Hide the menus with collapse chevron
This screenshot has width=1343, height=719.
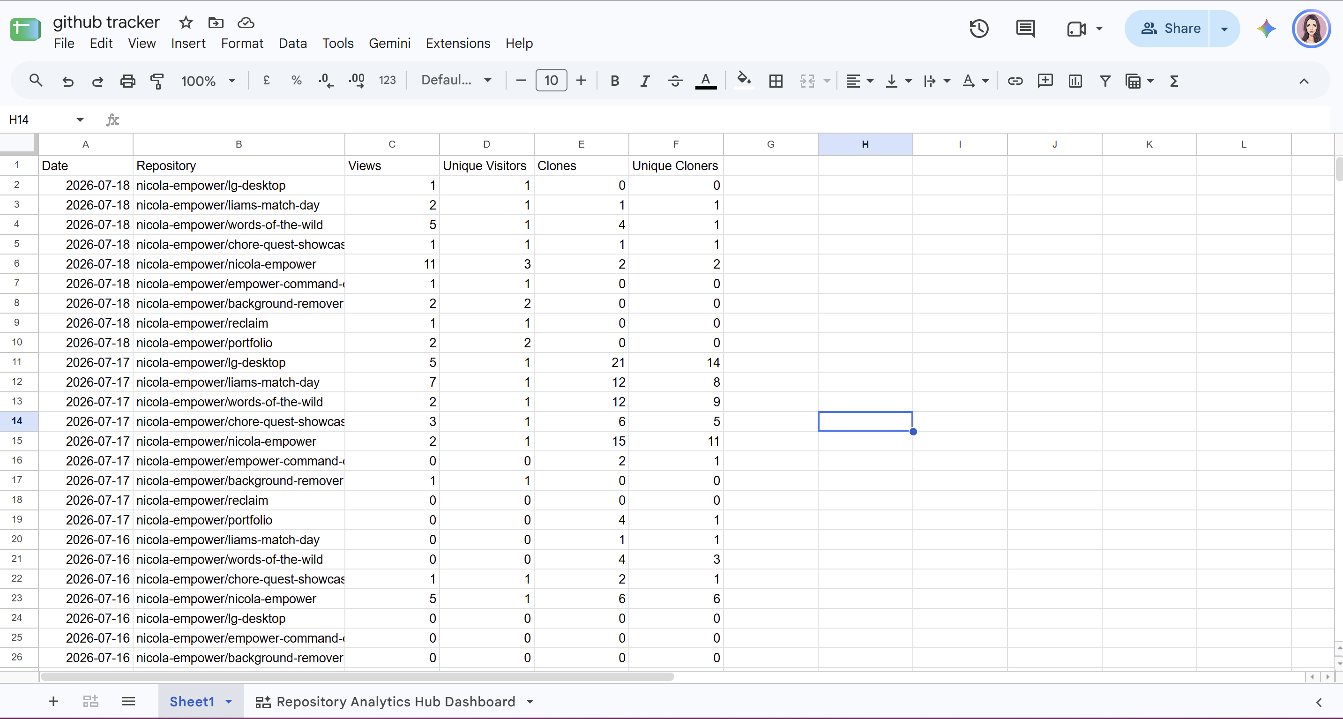tap(1304, 81)
